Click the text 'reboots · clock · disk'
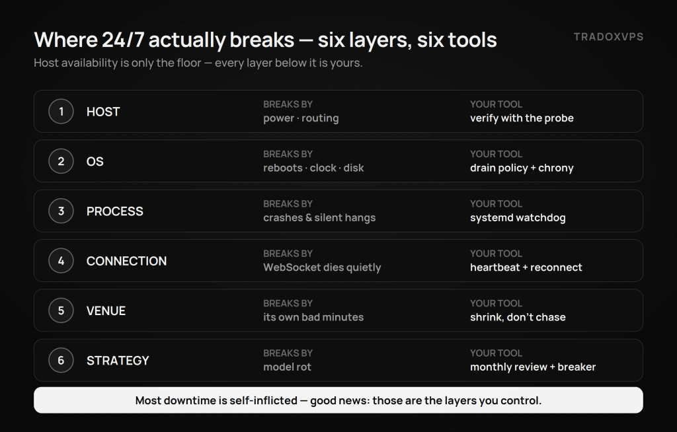 313,168
